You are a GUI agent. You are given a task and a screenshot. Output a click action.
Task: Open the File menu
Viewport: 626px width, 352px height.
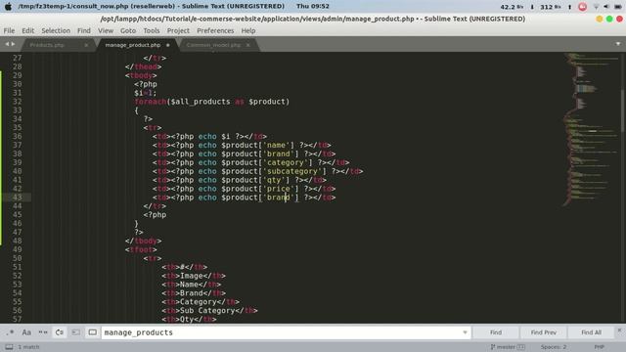click(9, 30)
